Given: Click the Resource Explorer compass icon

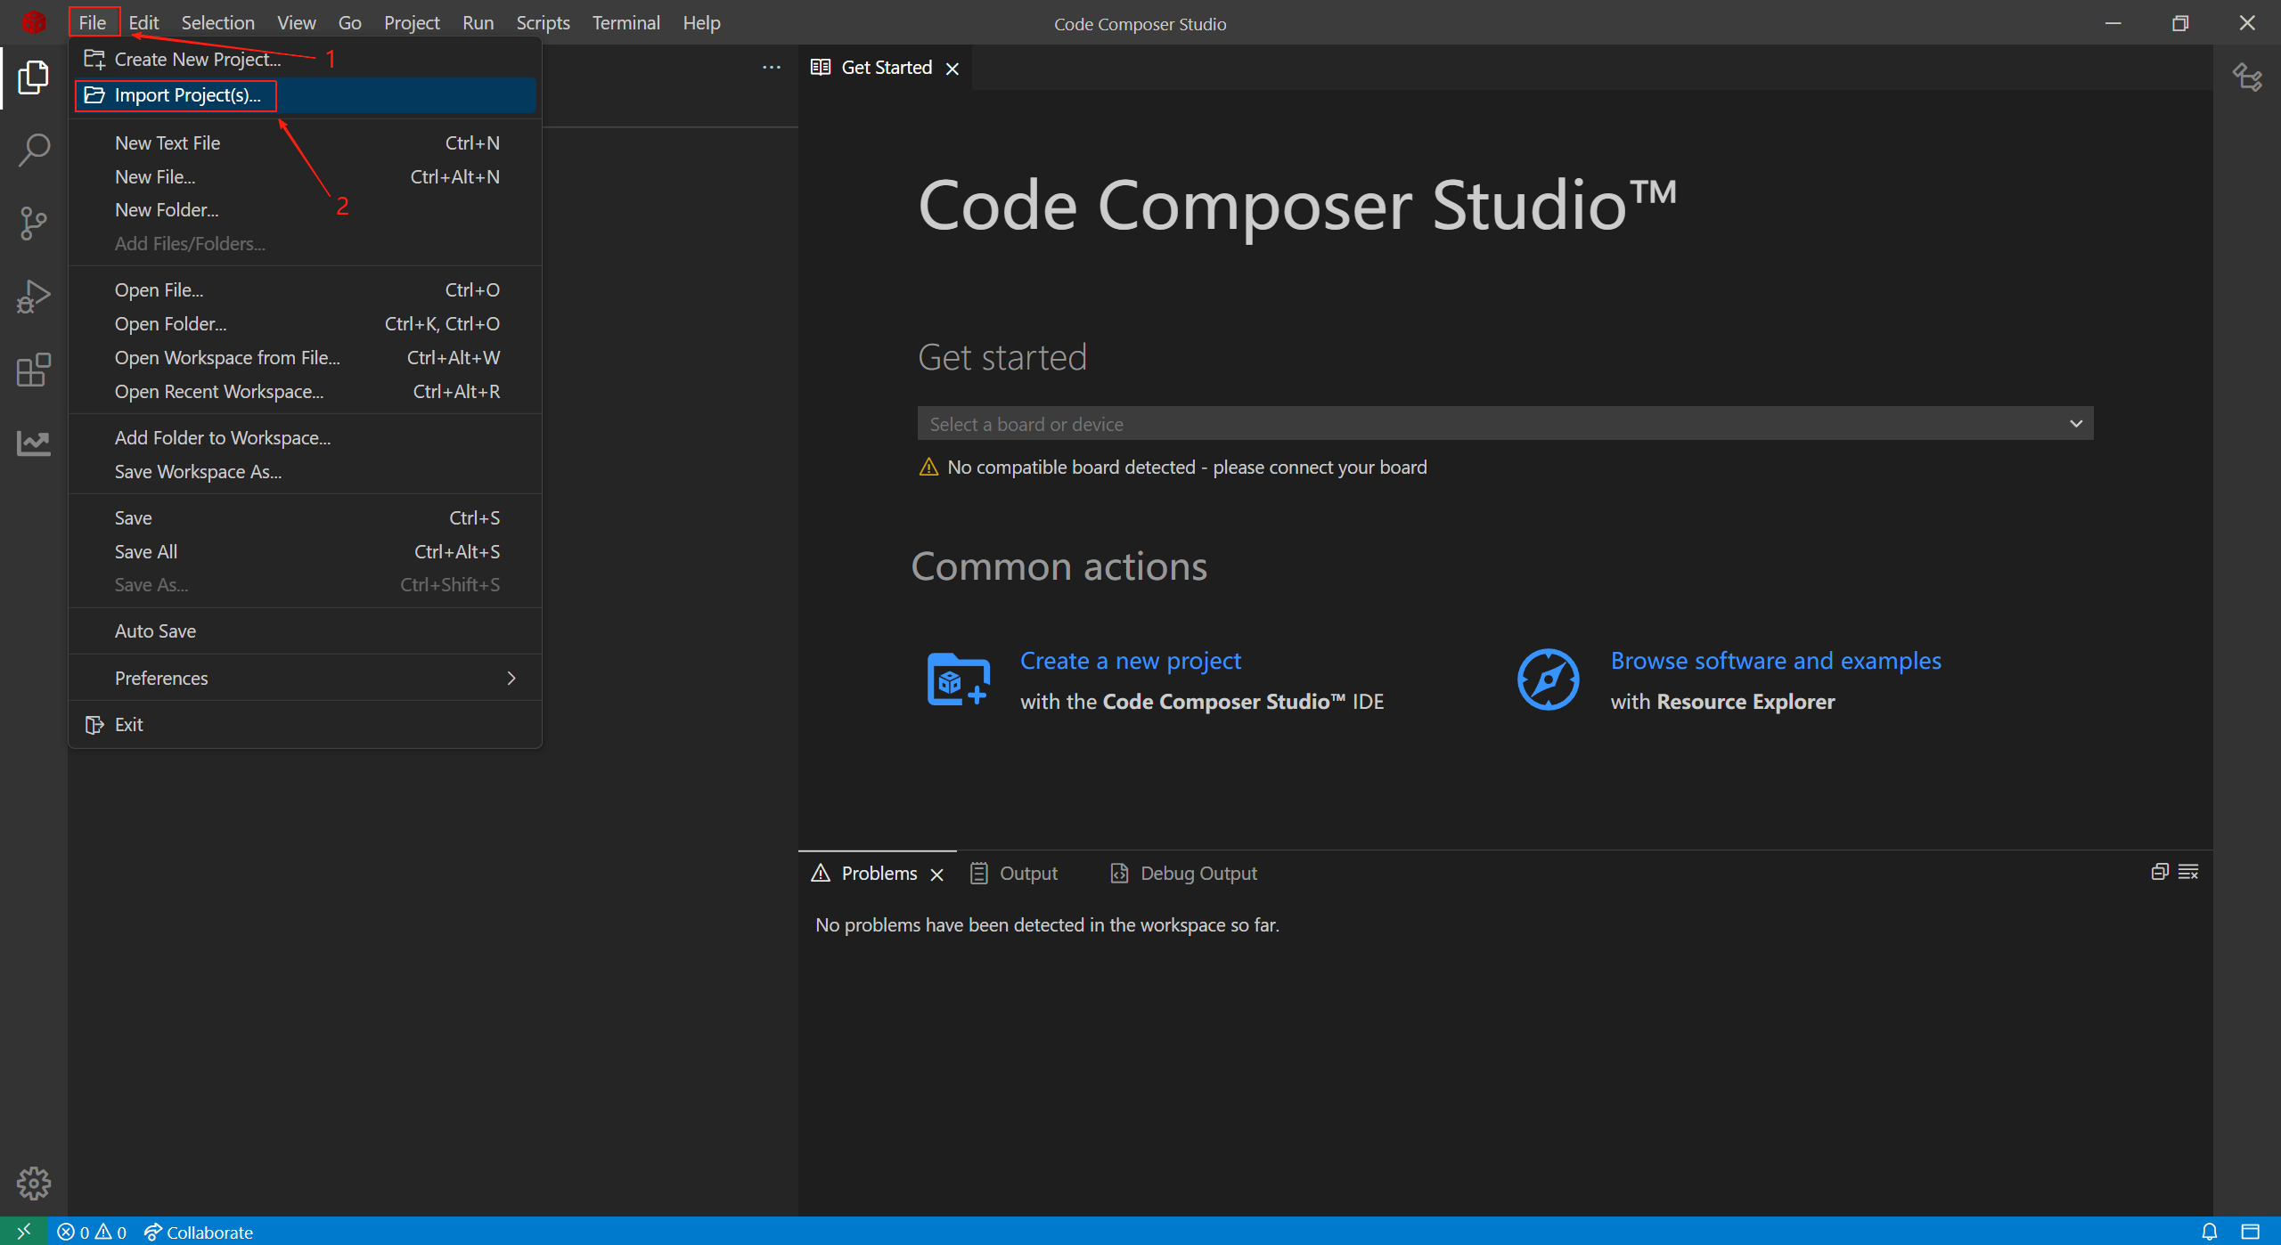Looking at the screenshot, I should (1549, 679).
